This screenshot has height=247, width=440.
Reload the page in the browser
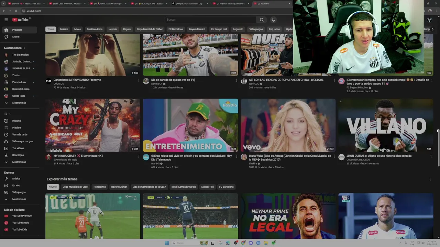15,11
